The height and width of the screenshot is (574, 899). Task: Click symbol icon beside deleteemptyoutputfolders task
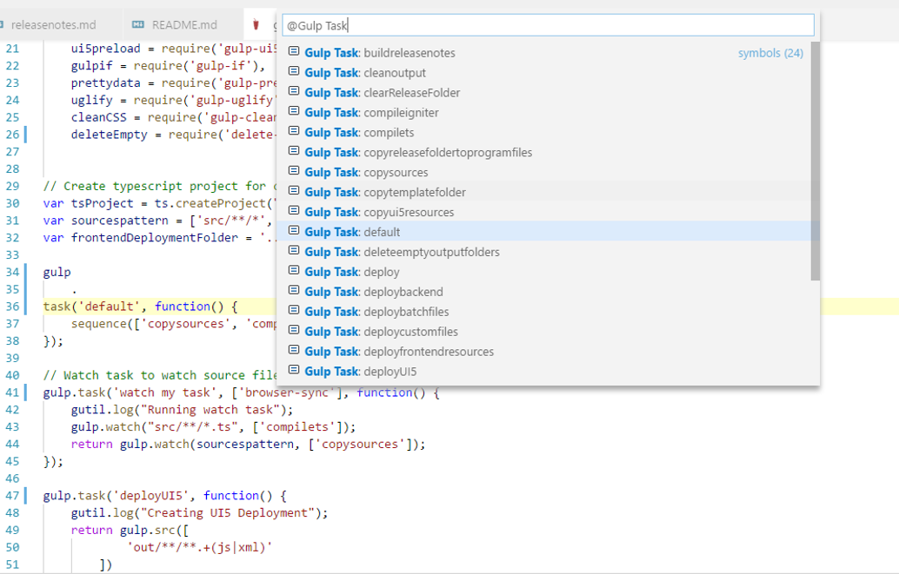tap(294, 251)
